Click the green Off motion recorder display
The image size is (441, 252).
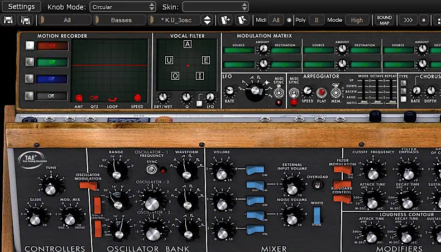click(52, 62)
